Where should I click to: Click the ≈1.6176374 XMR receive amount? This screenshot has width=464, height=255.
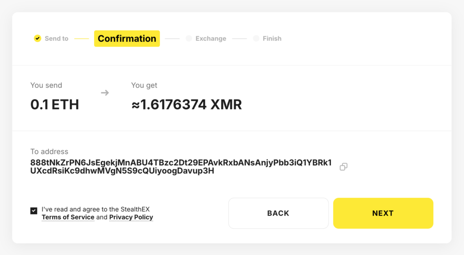[x=186, y=105]
